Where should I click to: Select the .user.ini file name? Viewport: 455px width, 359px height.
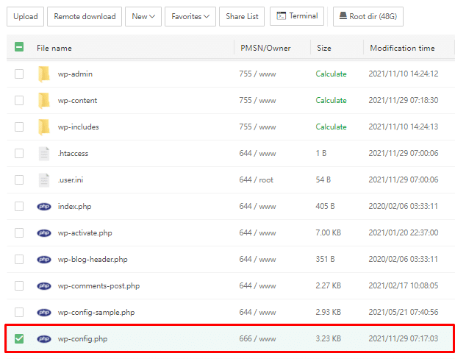pos(71,179)
